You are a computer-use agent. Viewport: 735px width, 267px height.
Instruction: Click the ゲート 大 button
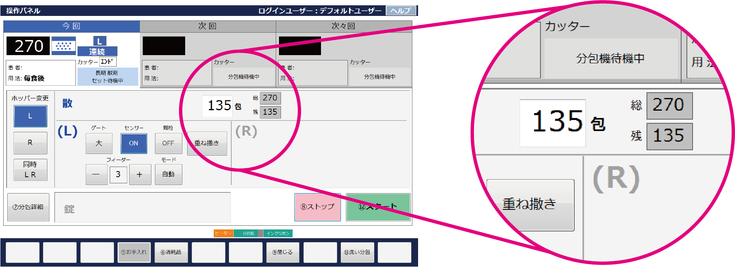click(x=99, y=143)
